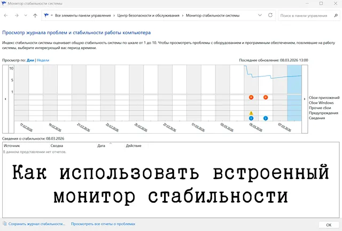Click the 'Последнее обновление: 08.03.2026 13:00' text
This screenshot has height=231, width=342.
coord(274,60)
